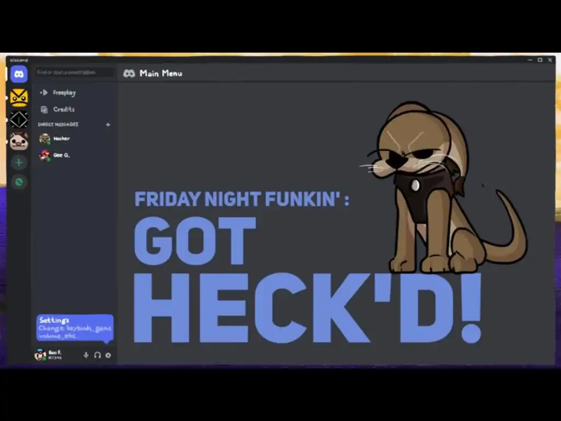The width and height of the screenshot is (561, 421).
Task: Click the Boo F. user avatar
Action: click(x=40, y=355)
